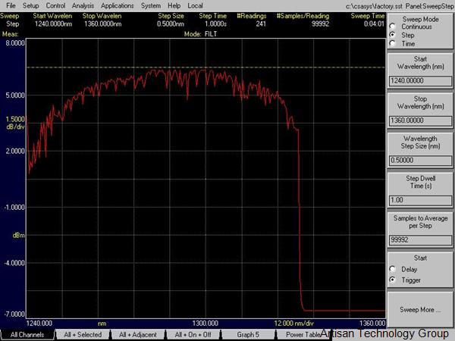Click the Step Dwell Time field

tap(419, 199)
